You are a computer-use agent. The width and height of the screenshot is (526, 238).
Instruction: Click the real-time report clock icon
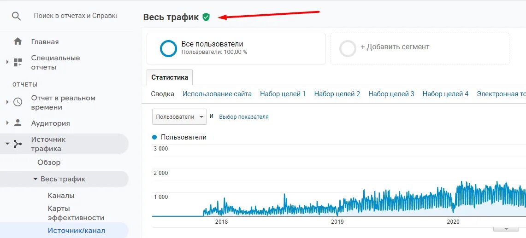pos(18,102)
